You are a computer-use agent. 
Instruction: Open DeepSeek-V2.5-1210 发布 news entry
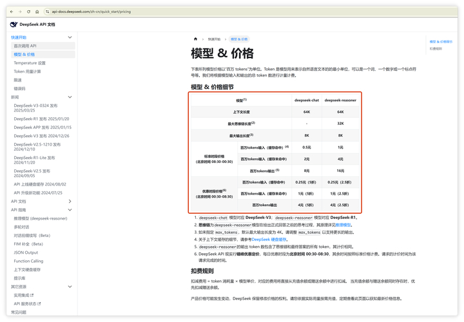[x=37, y=147]
